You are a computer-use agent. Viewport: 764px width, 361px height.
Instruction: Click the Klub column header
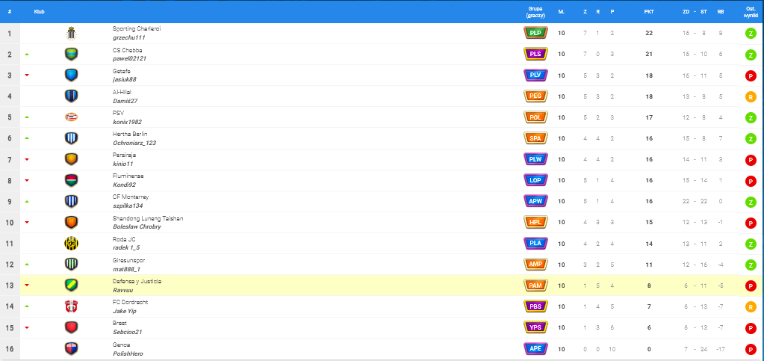[x=39, y=11]
